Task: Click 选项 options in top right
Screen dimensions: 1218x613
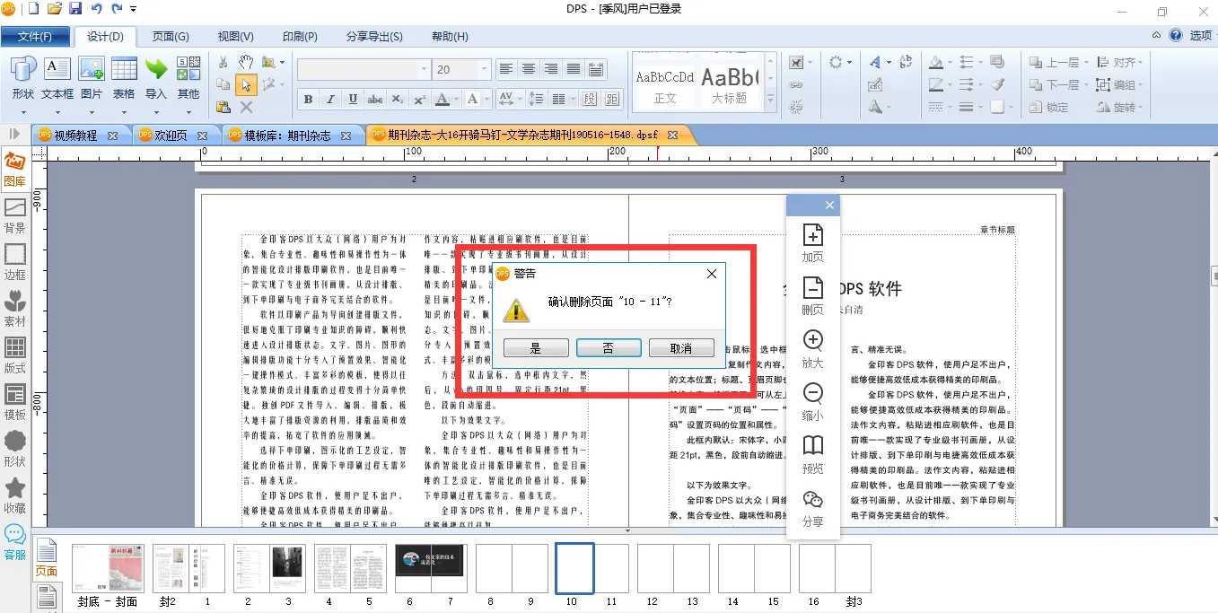Action: tap(1200, 36)
